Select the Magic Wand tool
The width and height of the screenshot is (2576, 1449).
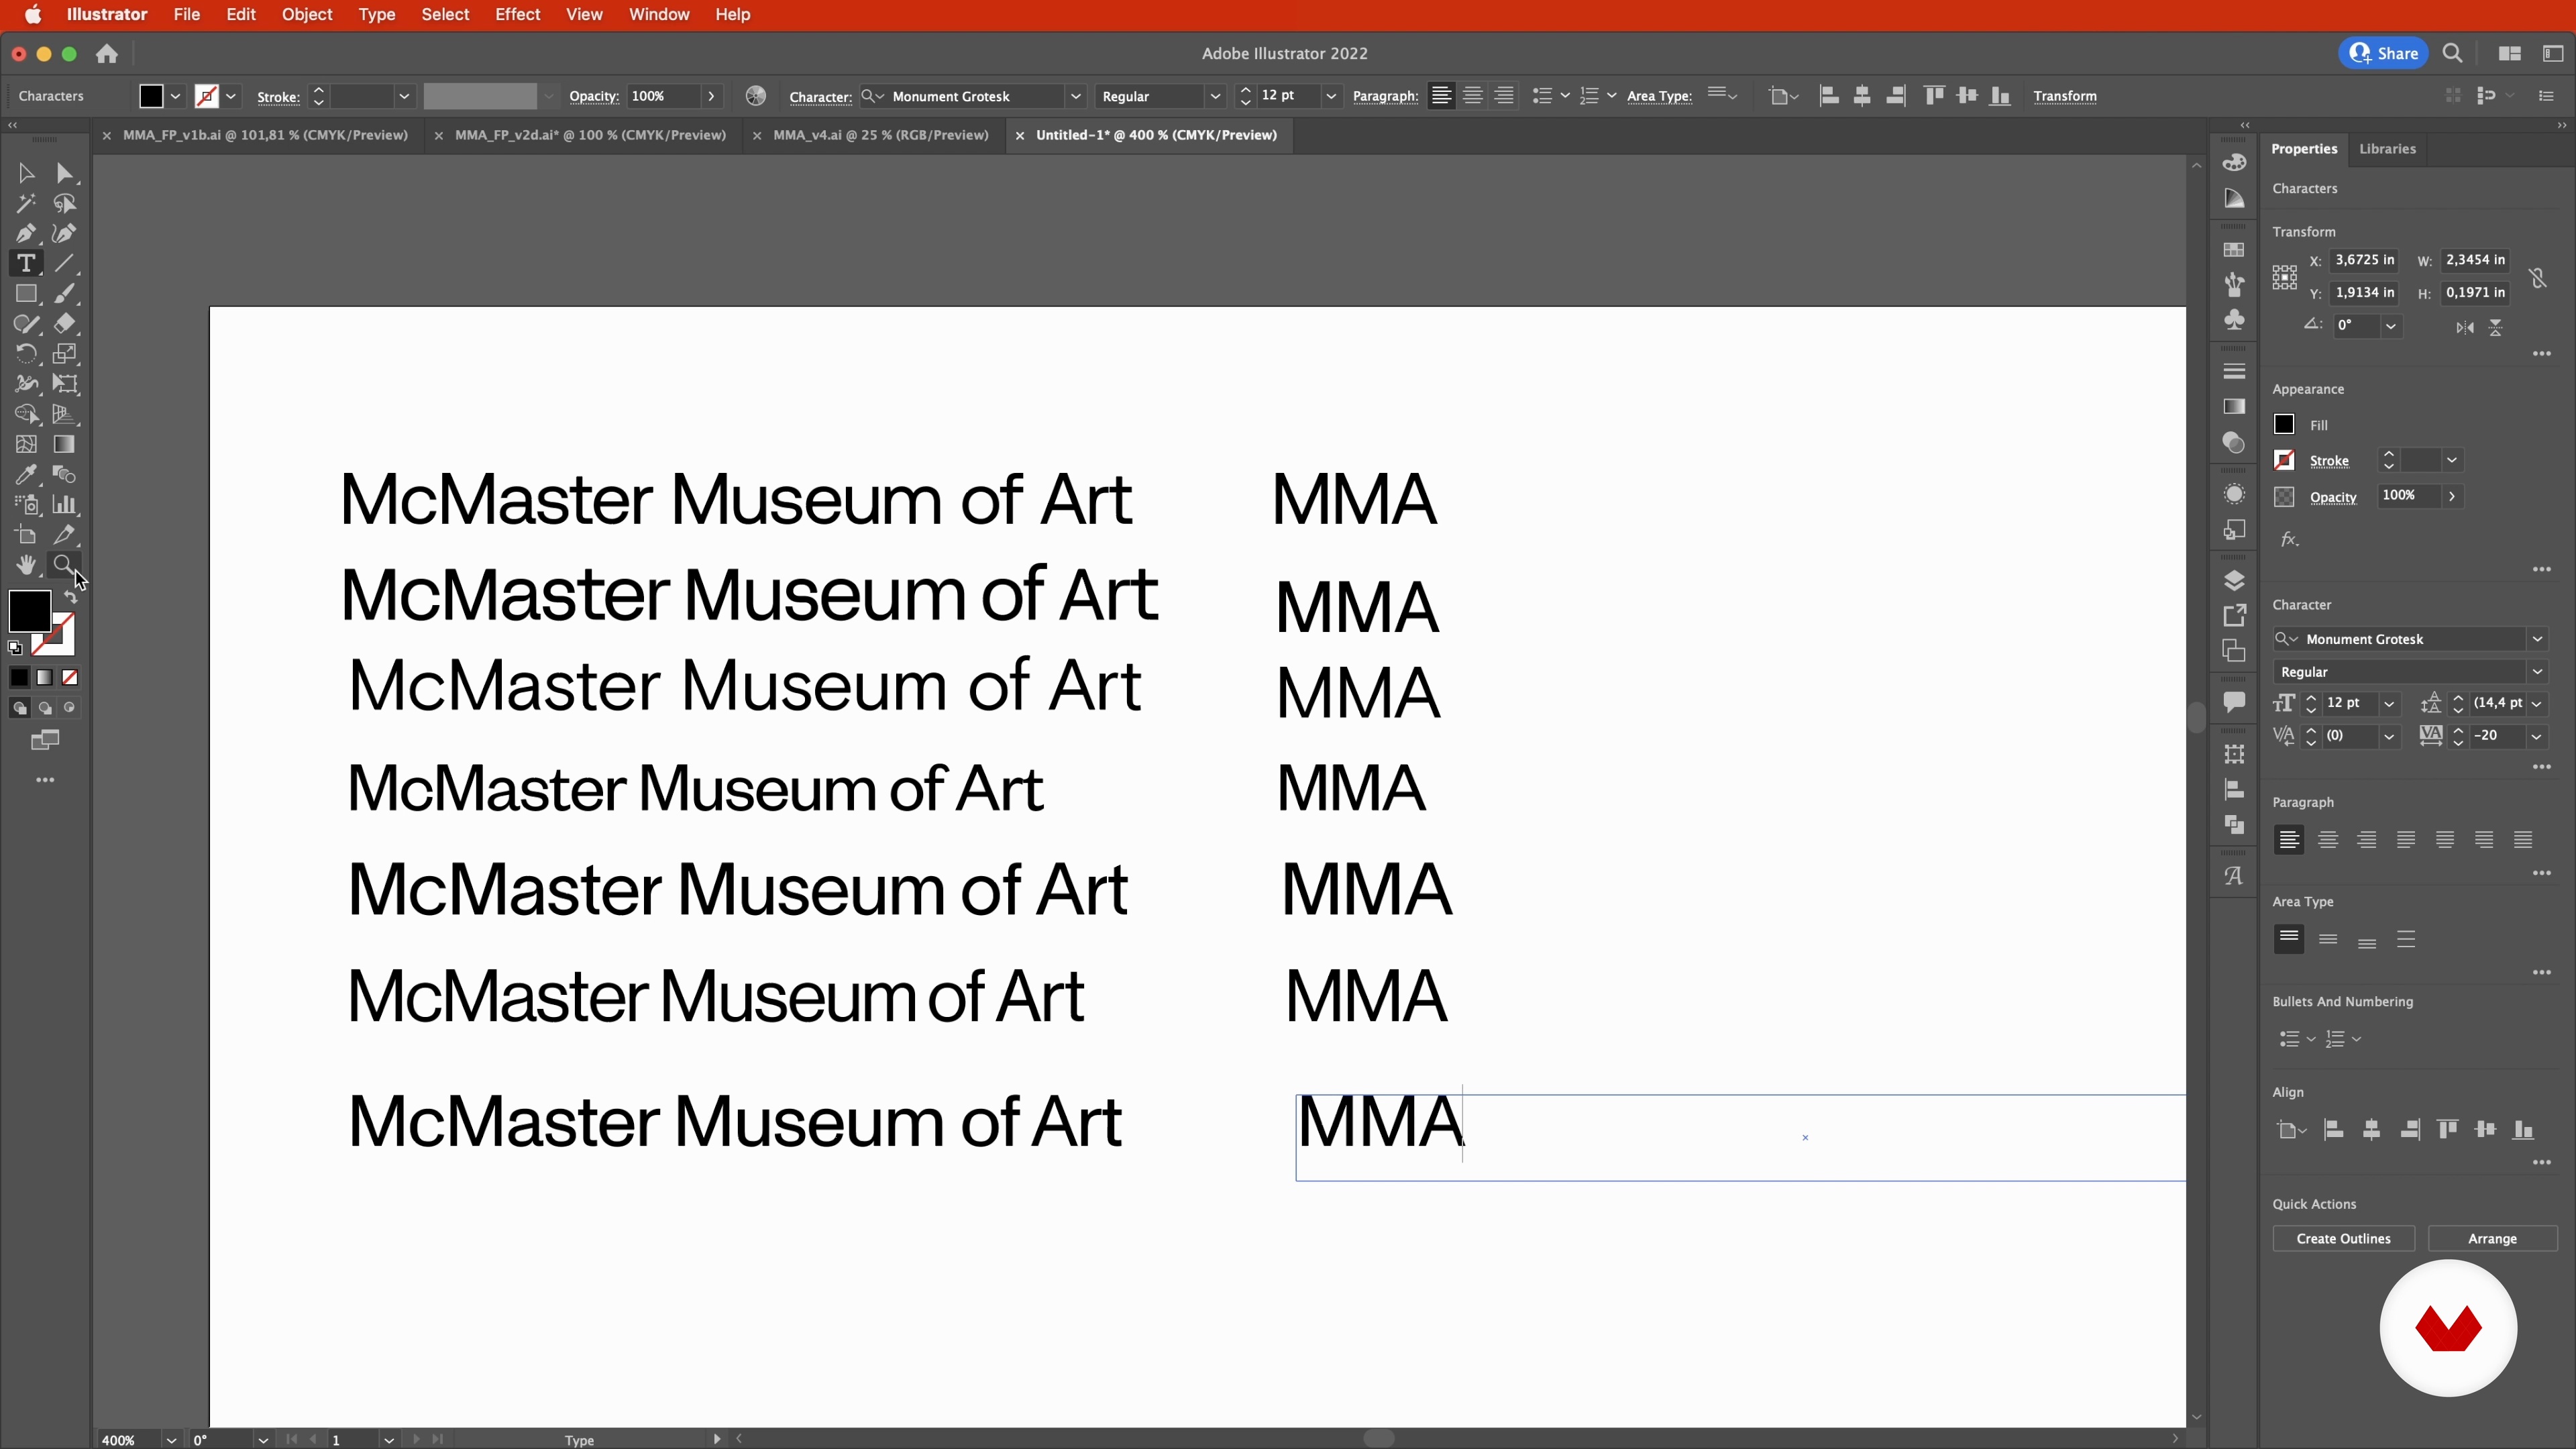tap(26, 204)
